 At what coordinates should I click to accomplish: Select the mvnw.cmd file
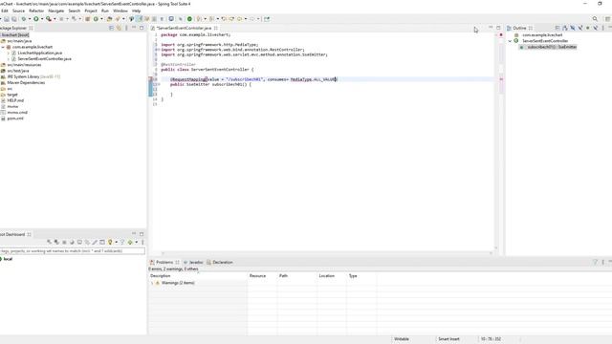click(x=17, y=113)
